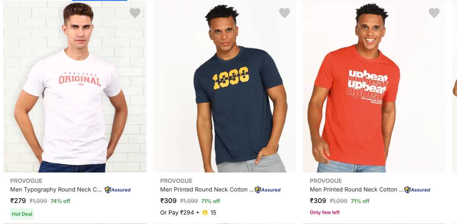457x224 pixels.
Task: Open the red upbeat t-shirt product image
Action: (x=374, y=86)
